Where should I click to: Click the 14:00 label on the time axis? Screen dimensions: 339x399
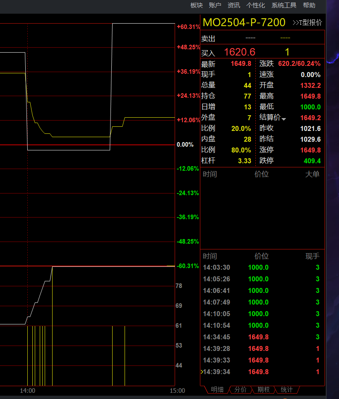click(x=28, y=390)
